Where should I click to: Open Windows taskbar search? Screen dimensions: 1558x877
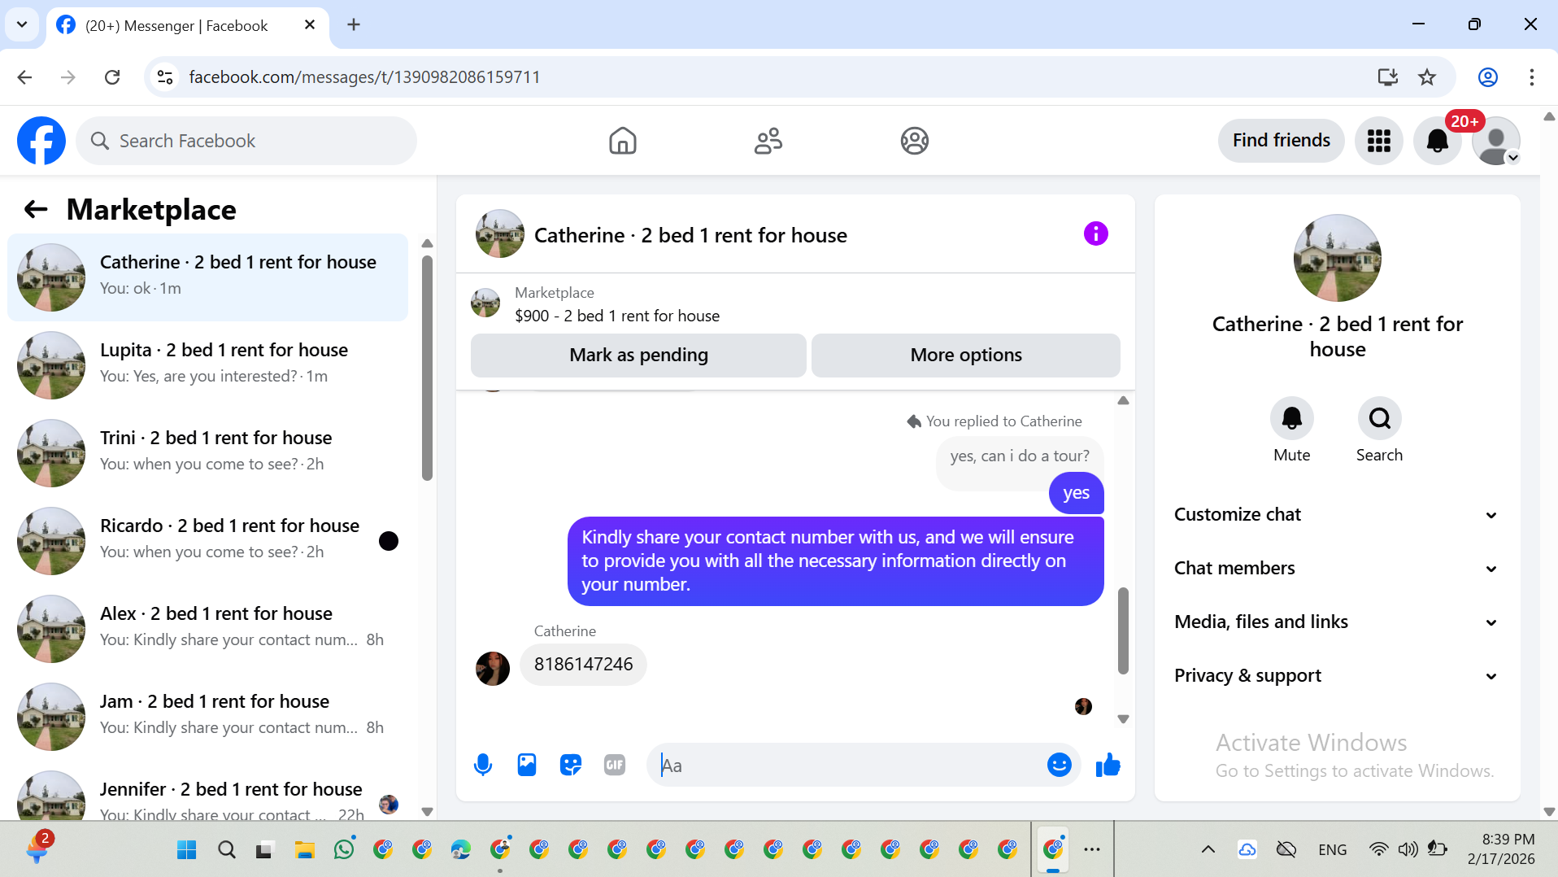pyautogui.click(x=226, y=849)
